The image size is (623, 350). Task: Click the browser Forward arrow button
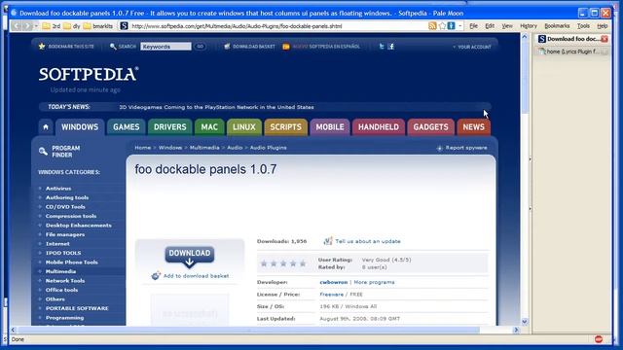tap(26, 26)
